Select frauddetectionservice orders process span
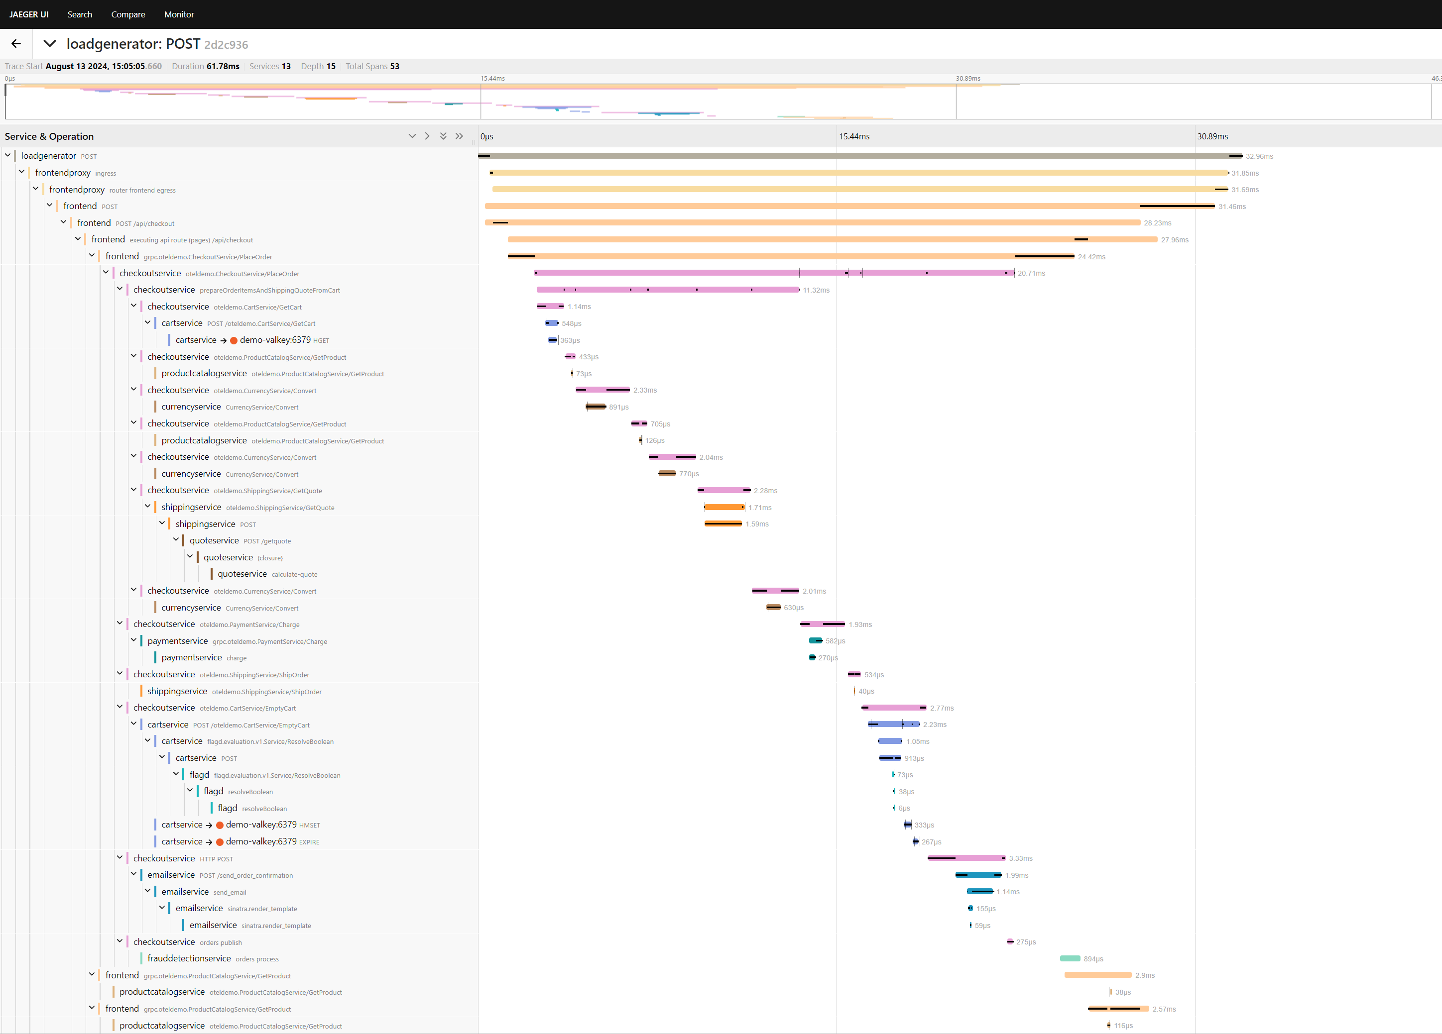 click(x=213, y=958)
